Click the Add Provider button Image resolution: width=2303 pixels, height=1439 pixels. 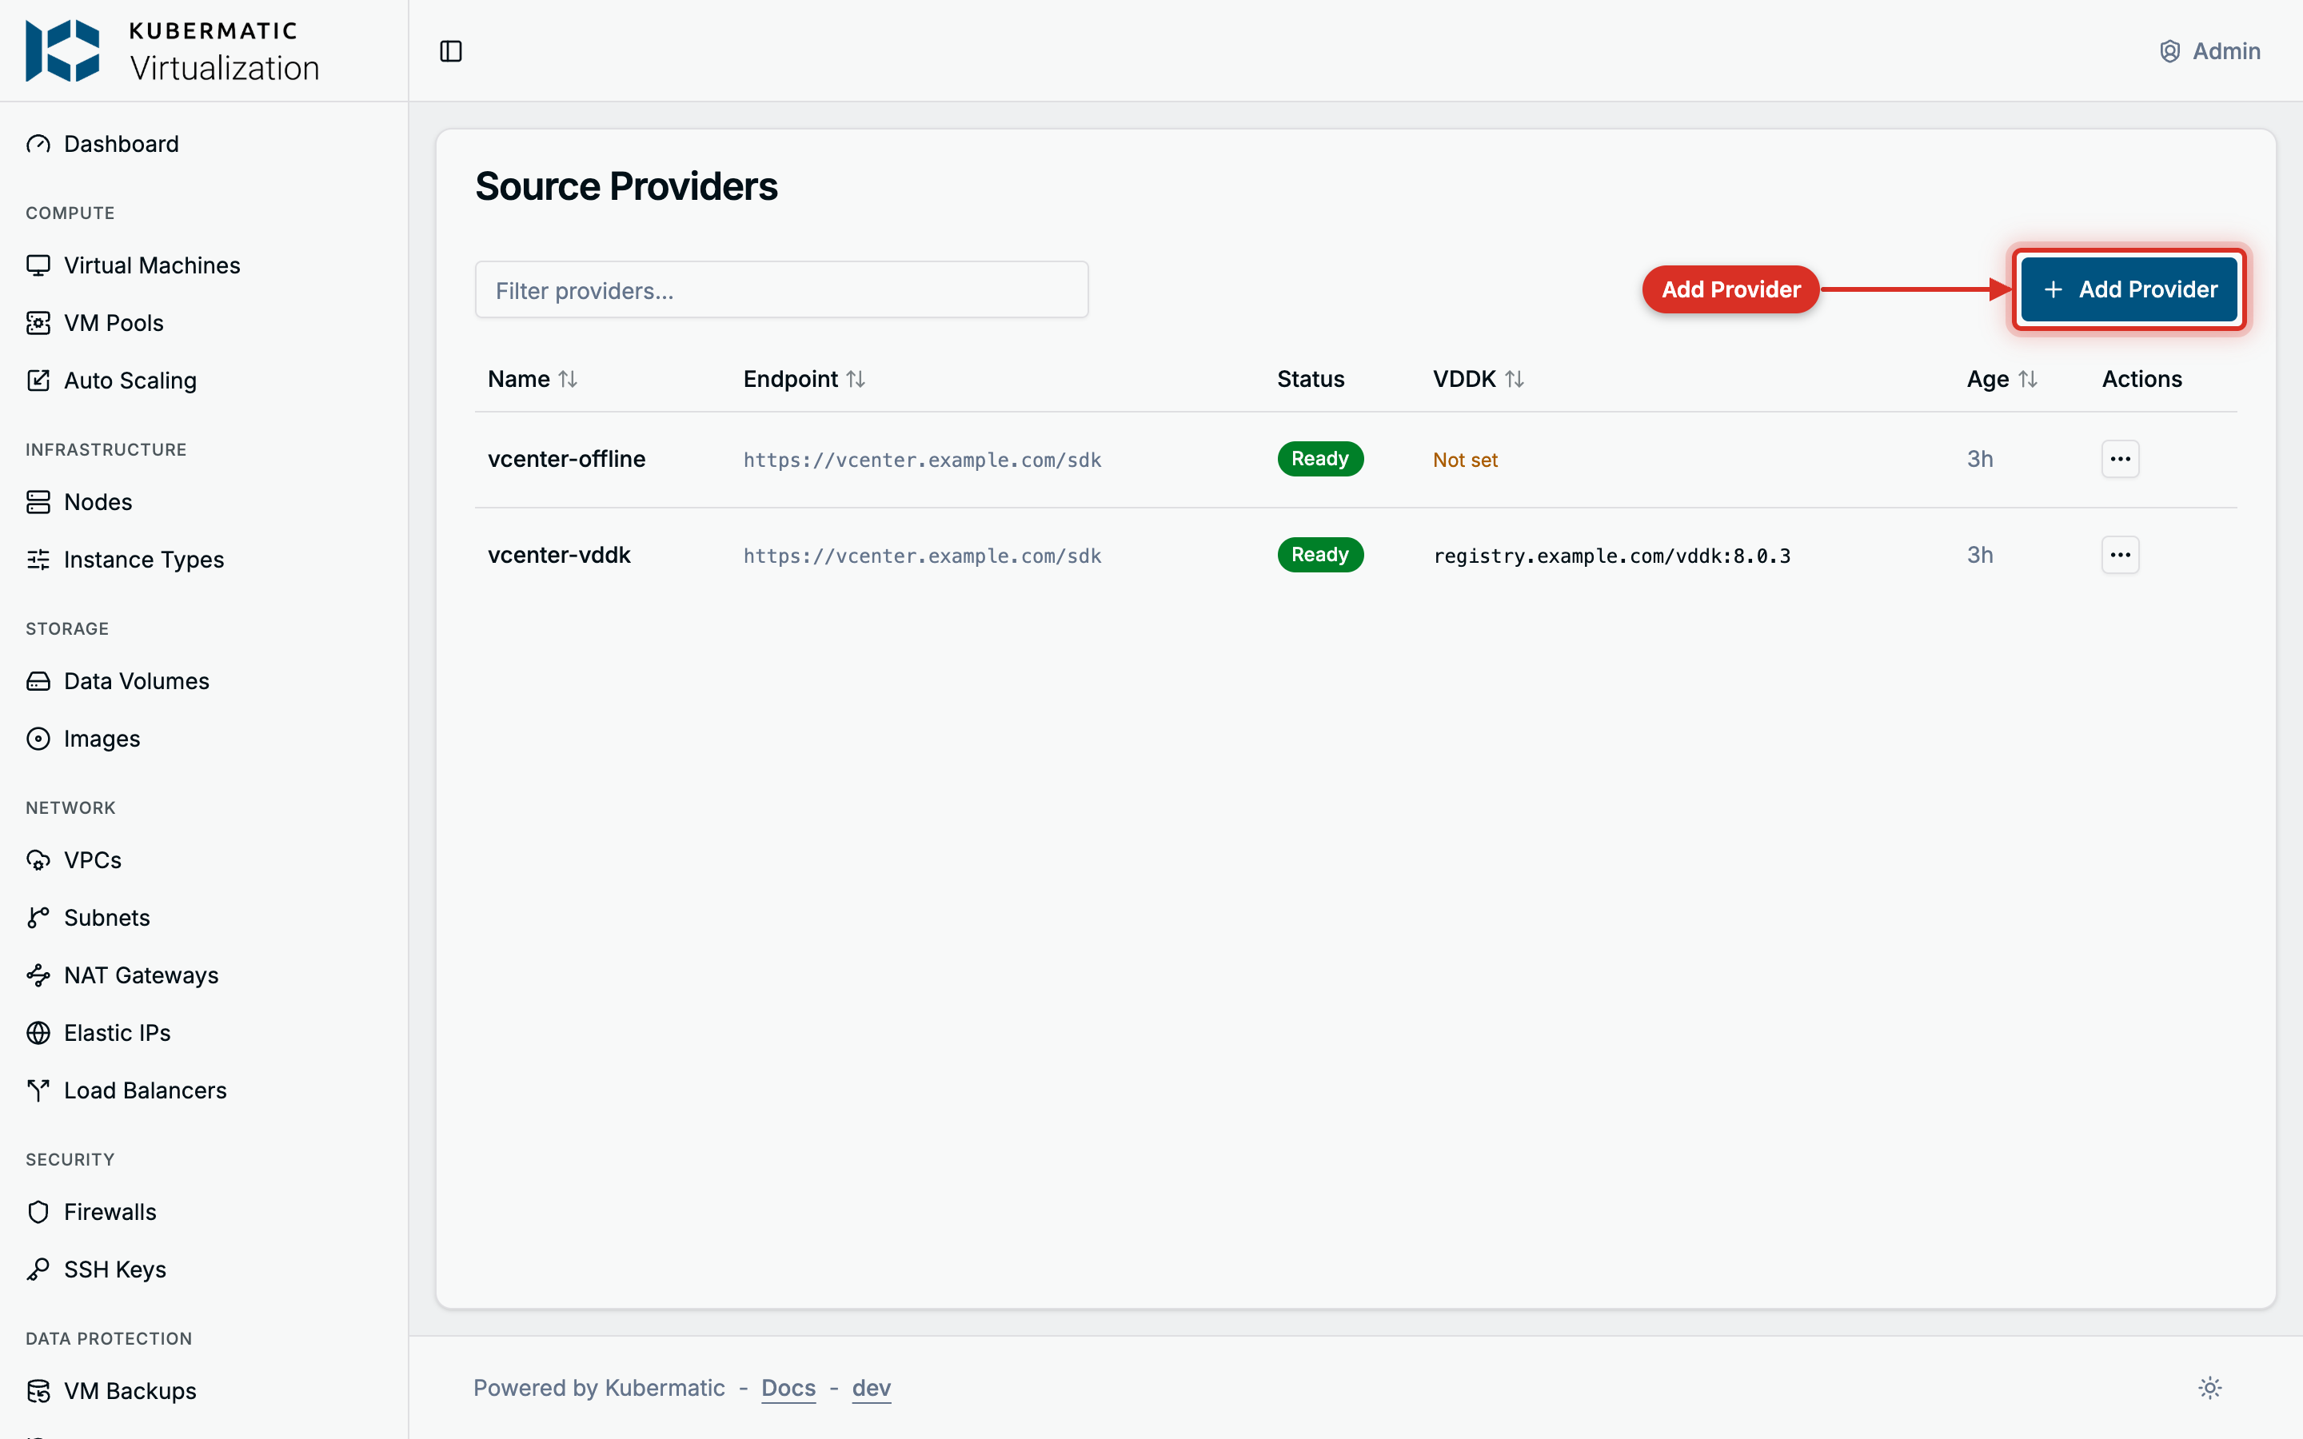coord(2129,289)
